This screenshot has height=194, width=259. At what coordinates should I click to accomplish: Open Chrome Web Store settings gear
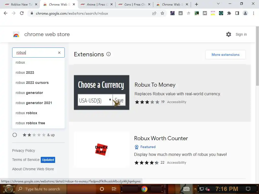tap(229, 34)
